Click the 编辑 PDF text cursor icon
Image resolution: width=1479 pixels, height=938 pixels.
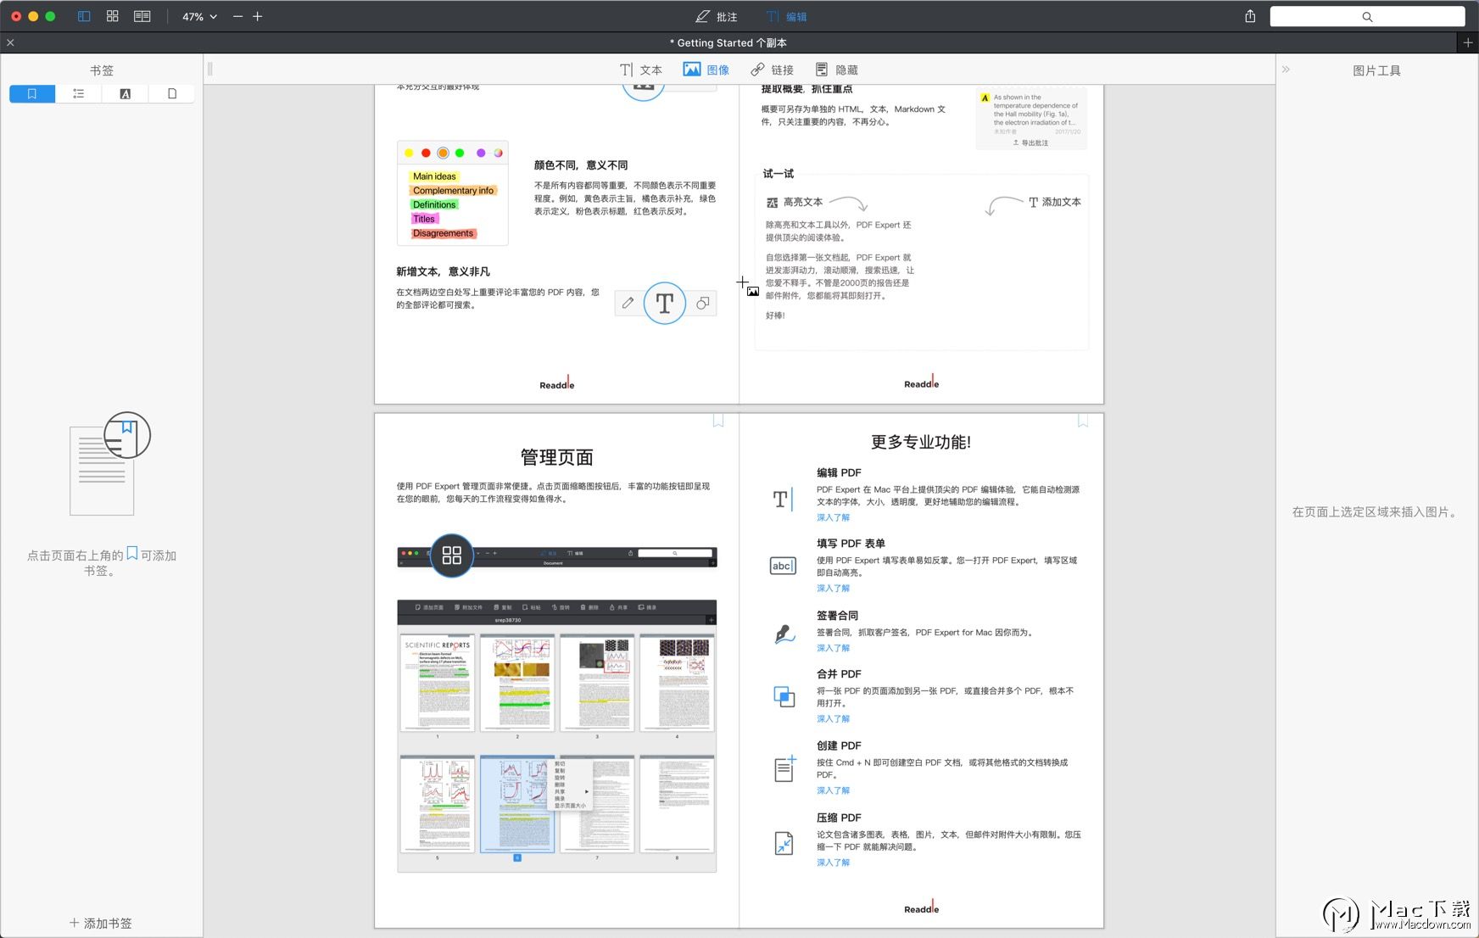783,499
